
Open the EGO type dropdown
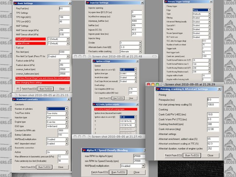pos(66,126)
